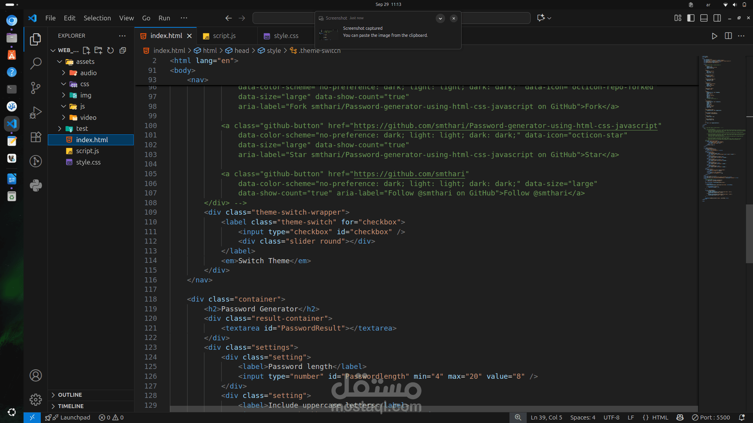This screenshot has width=753, height=423.
Task: Refresh the Explorer file tree
Action: point(111,51)
